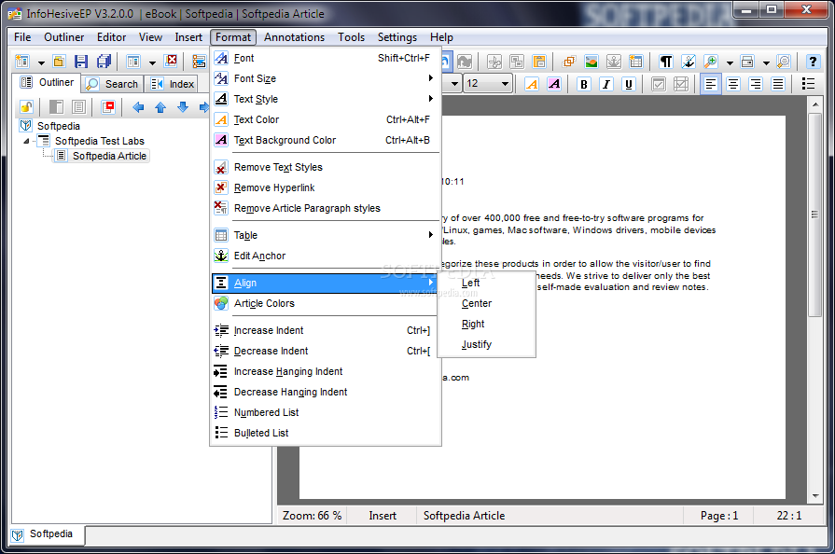Image resolution: width=835 pixels, height=554 pixels.
Task: Open the Settings menu
Action: (x=397, y=37)
